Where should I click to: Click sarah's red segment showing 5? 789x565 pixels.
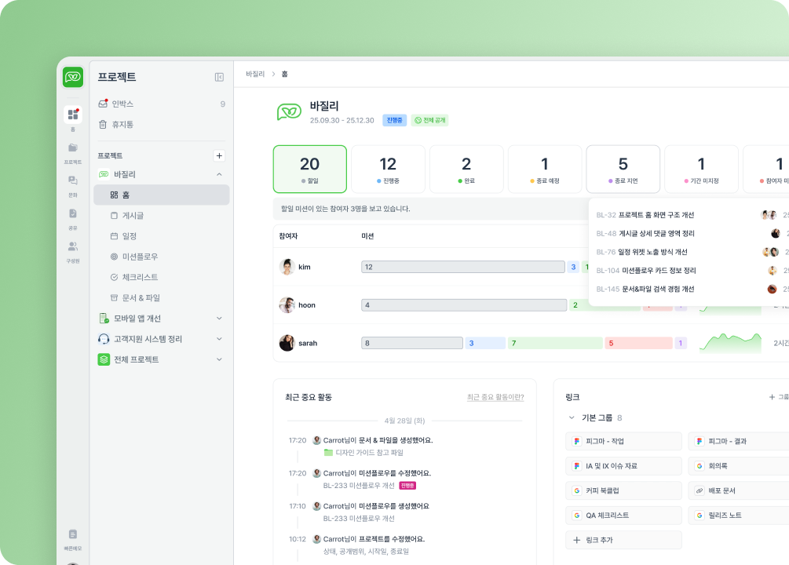point(638,343)
